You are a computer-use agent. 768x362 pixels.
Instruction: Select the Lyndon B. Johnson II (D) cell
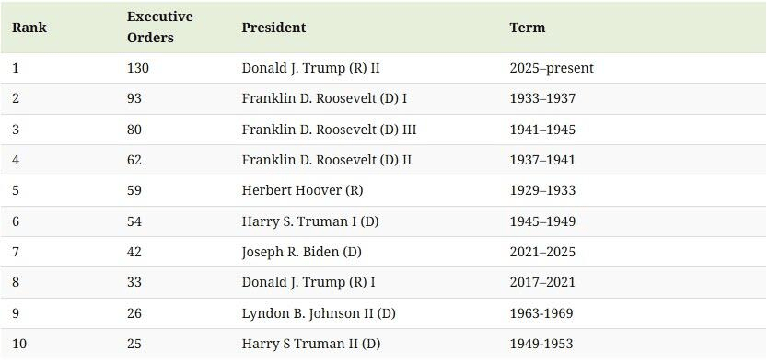(x=319, y=313)
